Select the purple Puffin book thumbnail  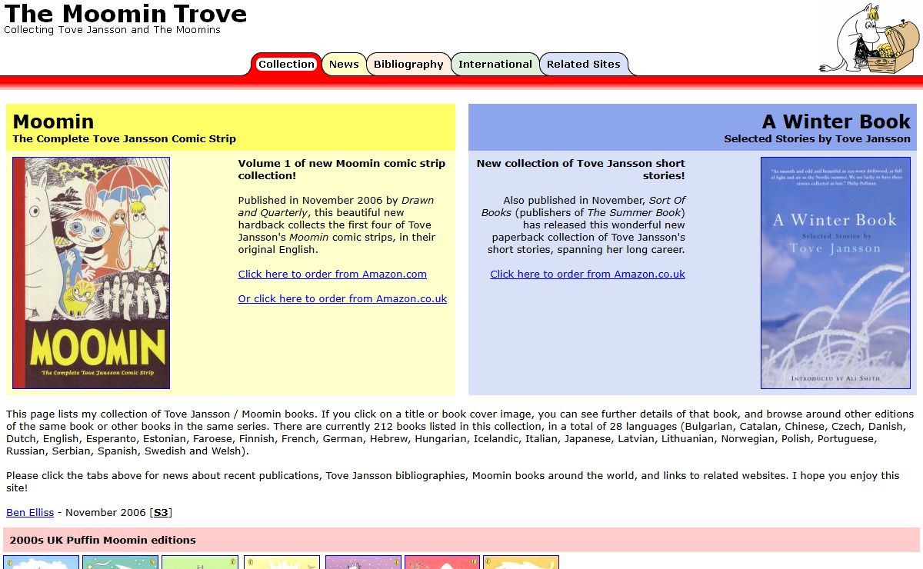pos(363,562)
